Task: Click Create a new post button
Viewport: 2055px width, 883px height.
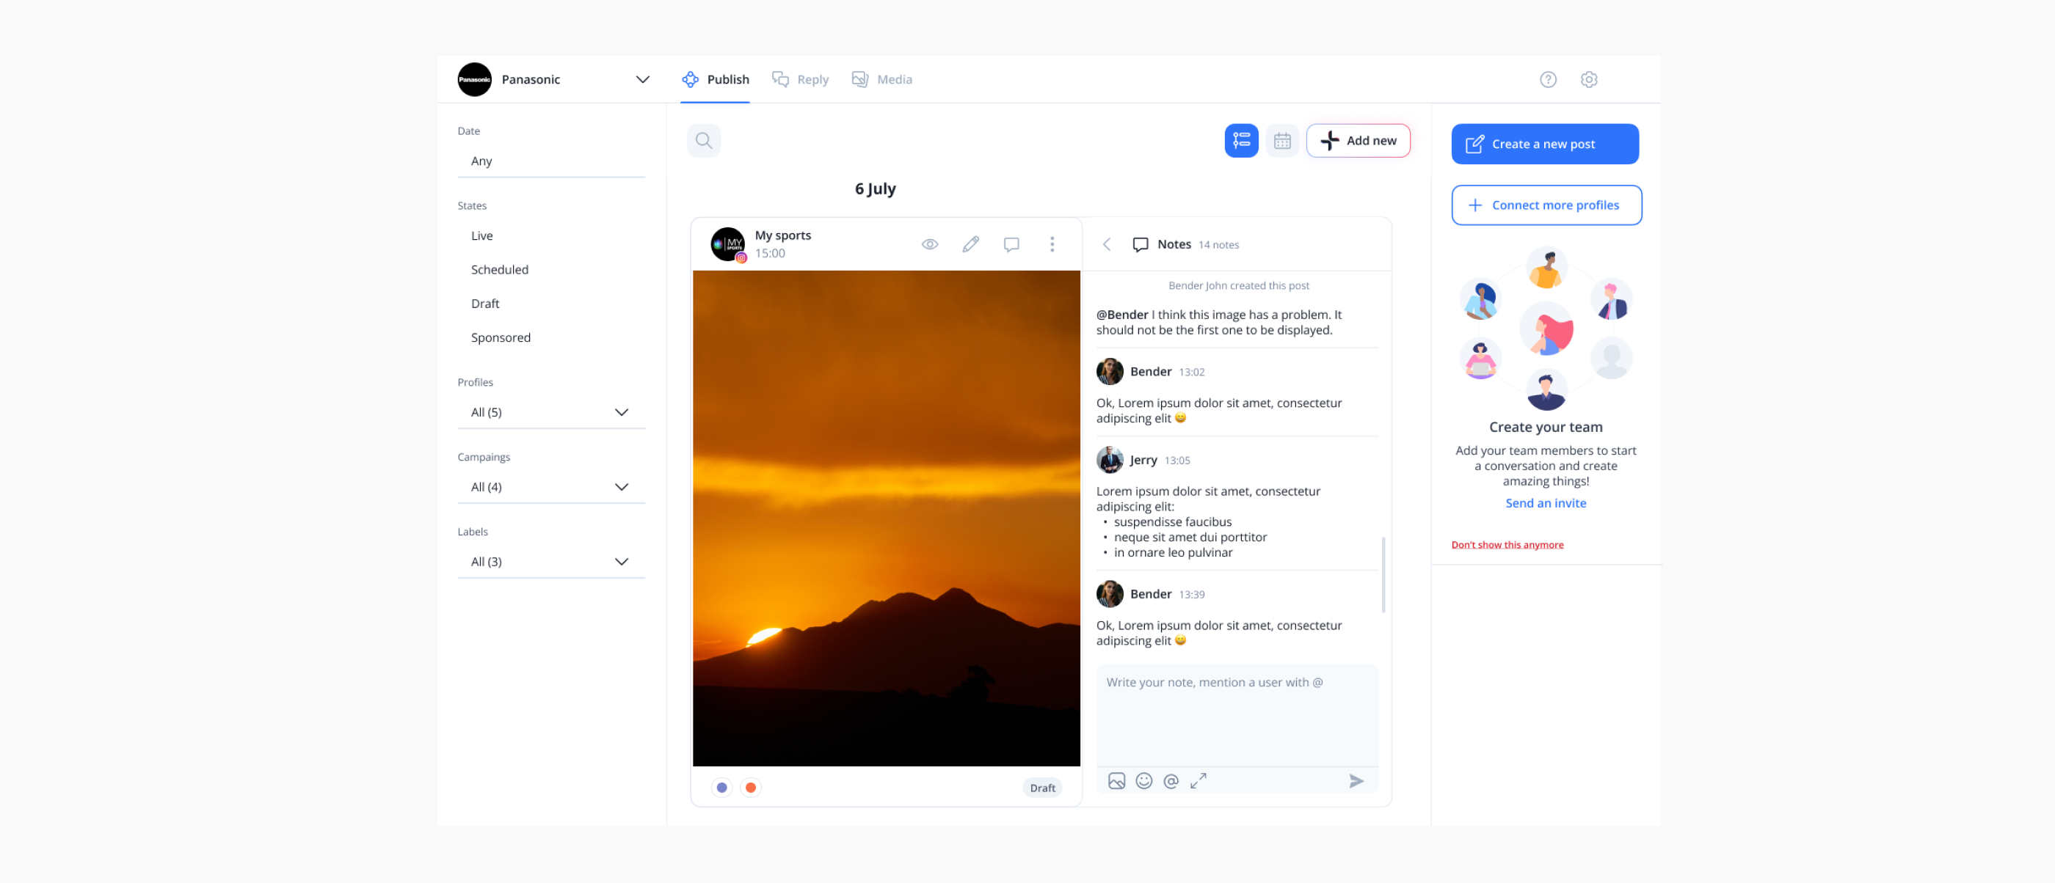Action: click(1544, 144)
